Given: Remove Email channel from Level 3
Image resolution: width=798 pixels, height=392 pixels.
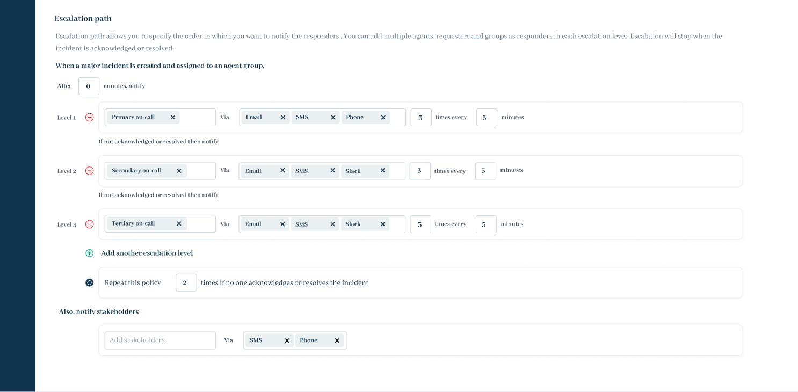Looking at the screenshot, I should point(282,224).
